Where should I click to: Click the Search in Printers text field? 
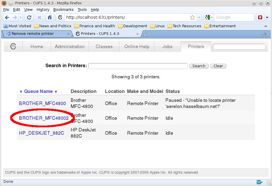138,66
